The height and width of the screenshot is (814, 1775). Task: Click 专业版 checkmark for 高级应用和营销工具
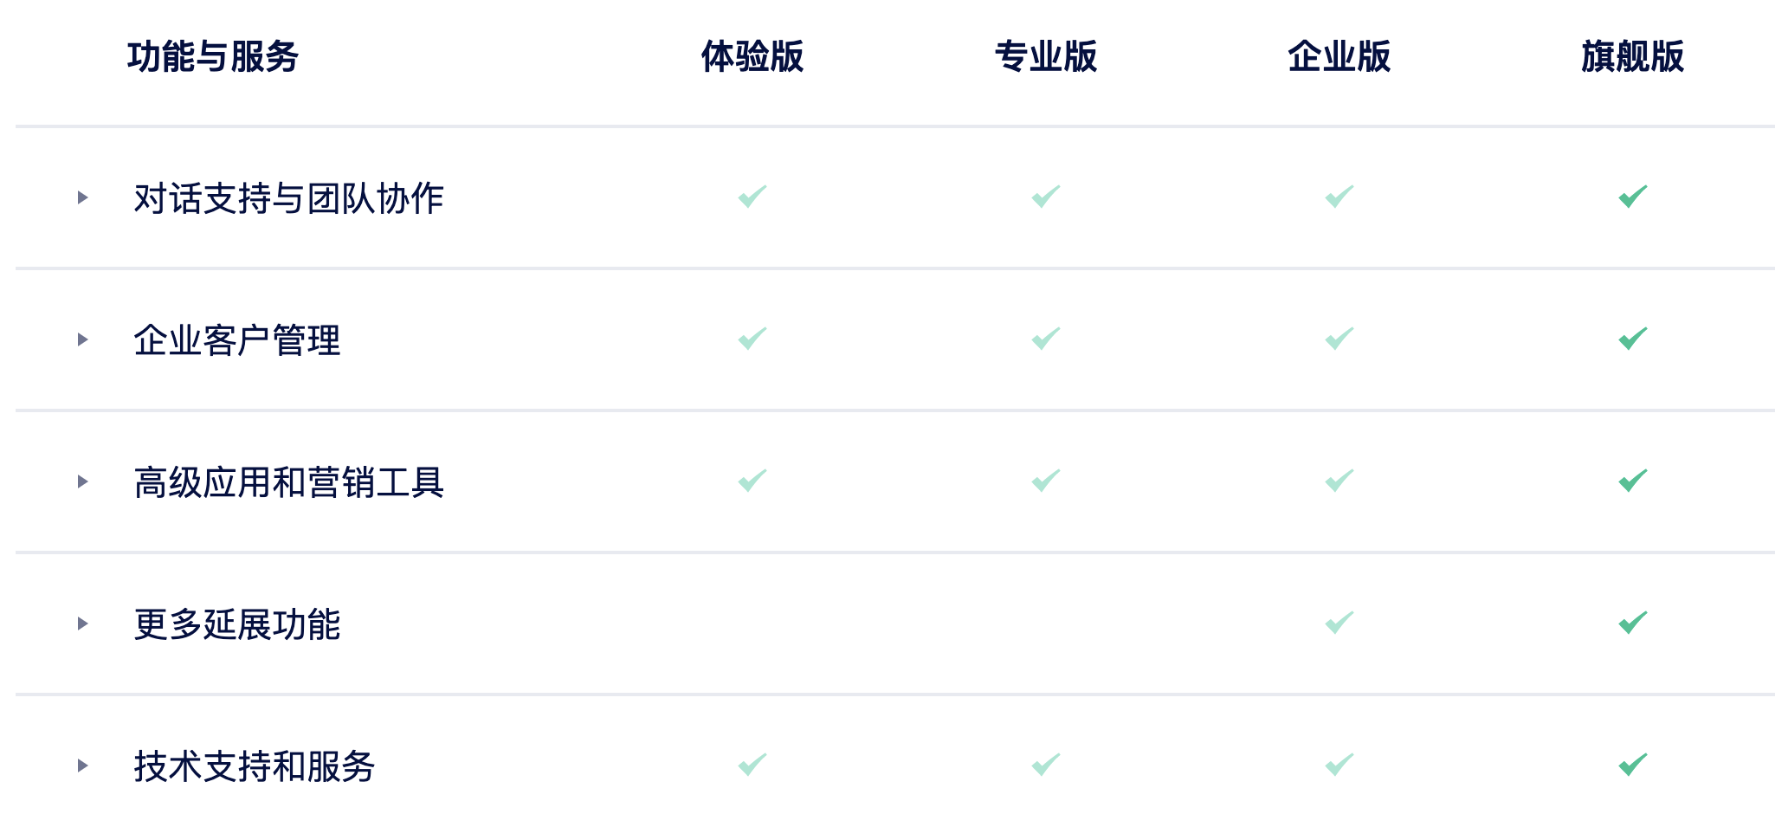[x=1046, y=481]
